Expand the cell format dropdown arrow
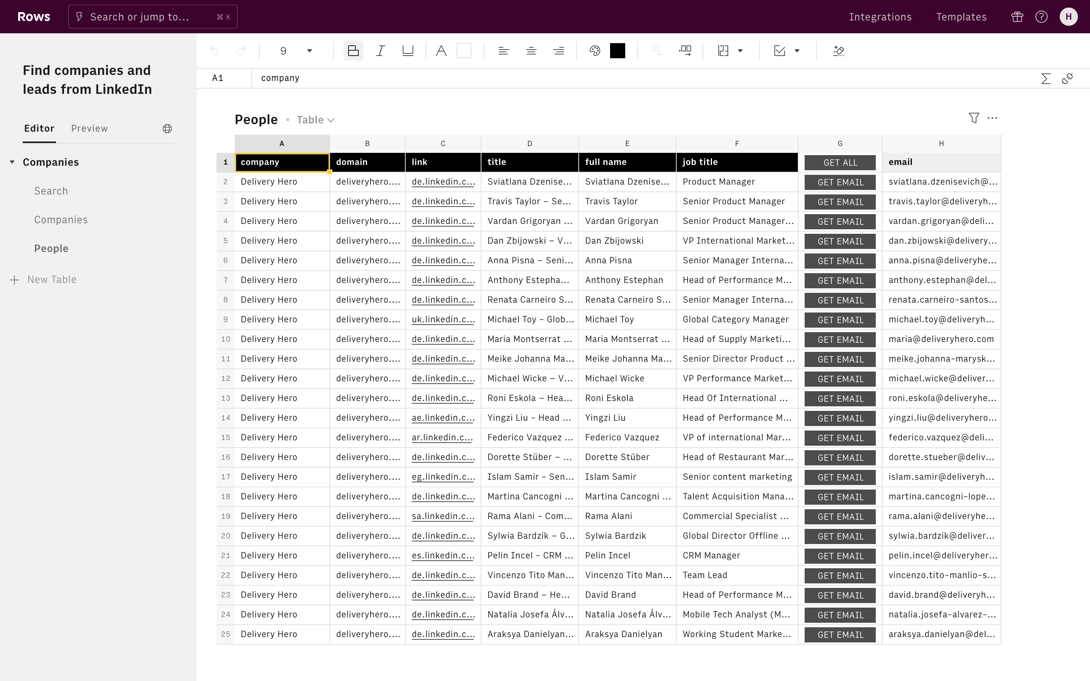This screenshot has width=1090, height=681. 740,51
